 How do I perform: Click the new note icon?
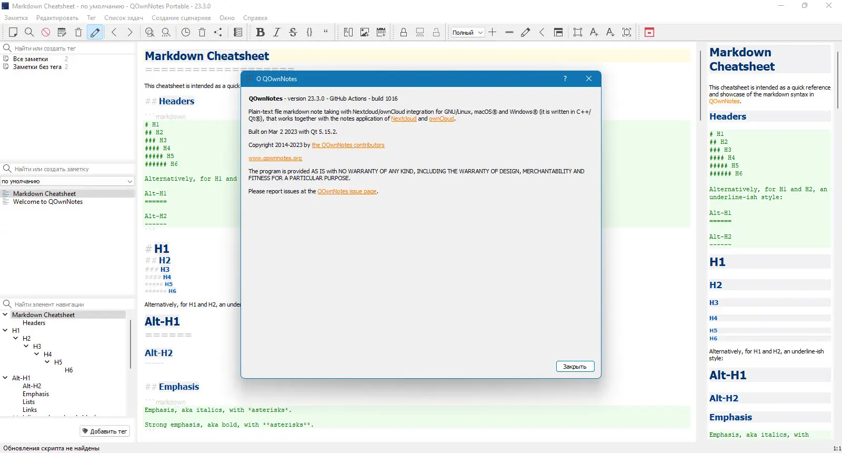(13, 32)
